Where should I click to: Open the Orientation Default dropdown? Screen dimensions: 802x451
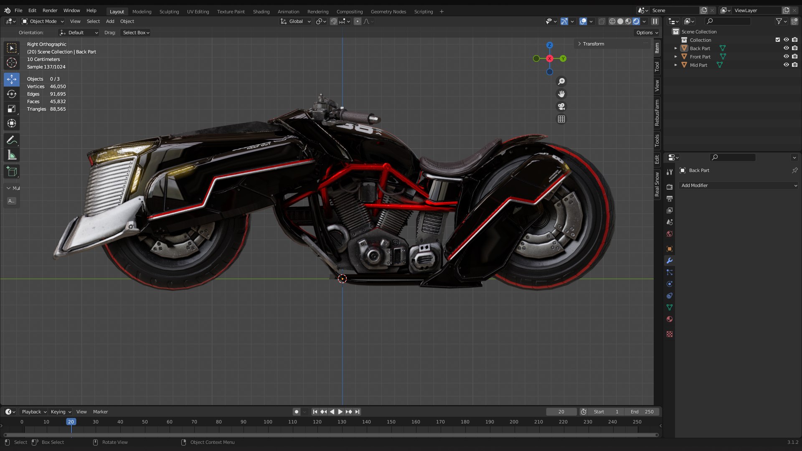point(79,33)
